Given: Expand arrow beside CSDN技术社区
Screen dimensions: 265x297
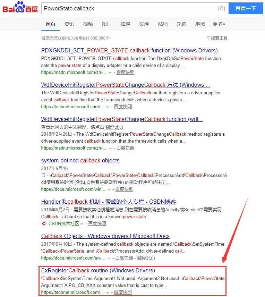Looking at the screenshot, I should (82, 224).
